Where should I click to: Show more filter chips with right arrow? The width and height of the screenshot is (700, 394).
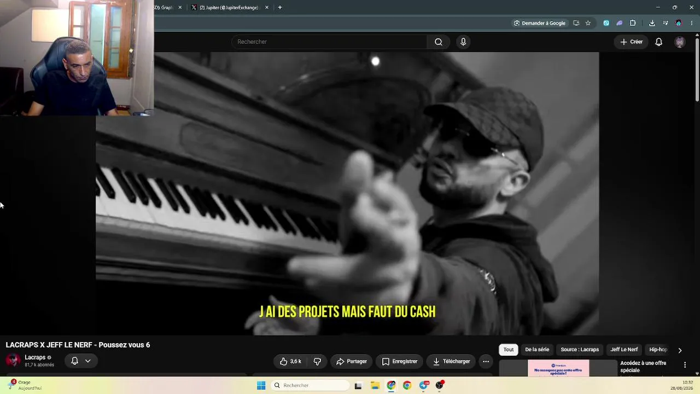(680, 350)
